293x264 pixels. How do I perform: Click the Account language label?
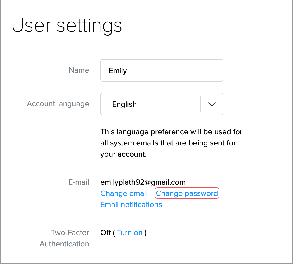coord(58,104)
